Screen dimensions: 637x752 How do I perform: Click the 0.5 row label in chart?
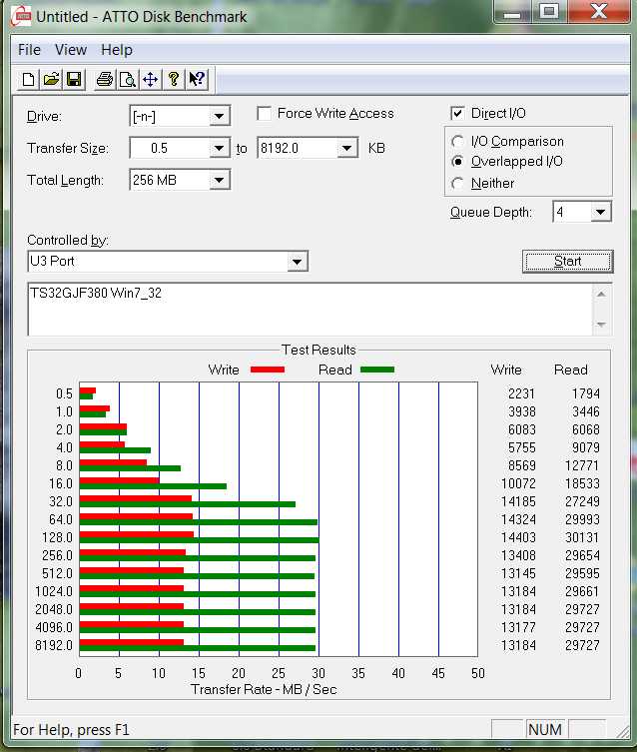click(x=64, y=393)
